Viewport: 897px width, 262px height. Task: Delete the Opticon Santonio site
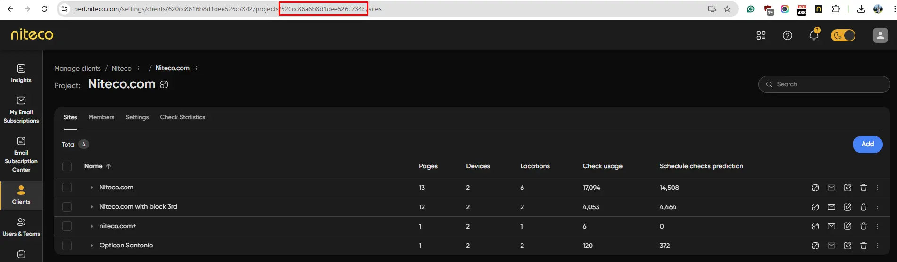click(x=864, y=246)
